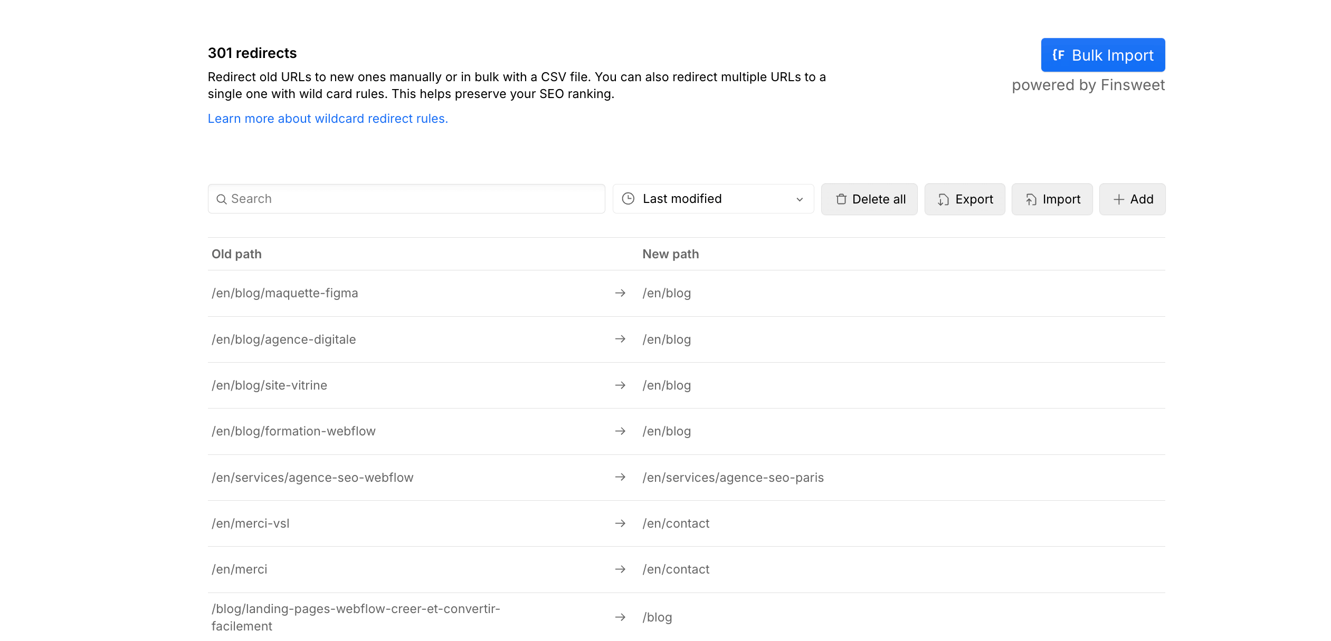Click the export file icon
1331x641 pixels.
tap(944, 199)
